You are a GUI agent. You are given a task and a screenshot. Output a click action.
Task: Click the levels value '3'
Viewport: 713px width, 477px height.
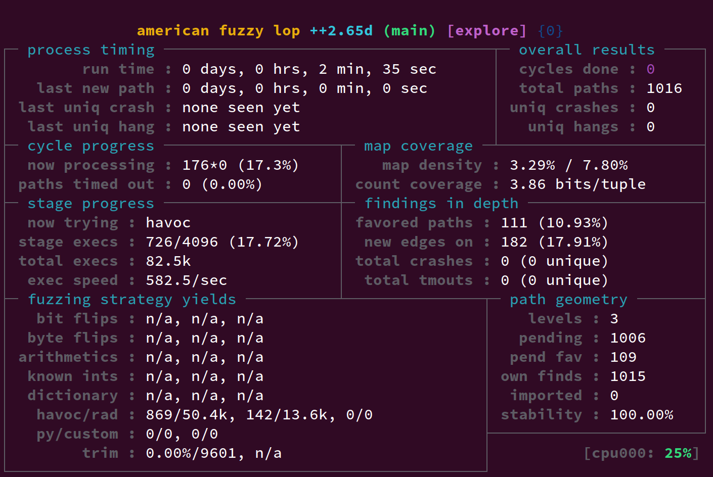click(614, 319)
